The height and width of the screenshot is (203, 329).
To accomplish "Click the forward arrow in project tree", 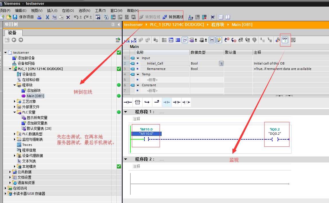I will 21,40.
